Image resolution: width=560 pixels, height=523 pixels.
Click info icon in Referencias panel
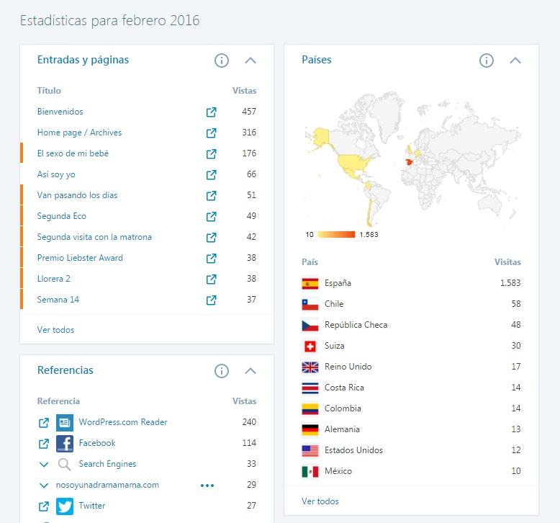tap(222, 371)
